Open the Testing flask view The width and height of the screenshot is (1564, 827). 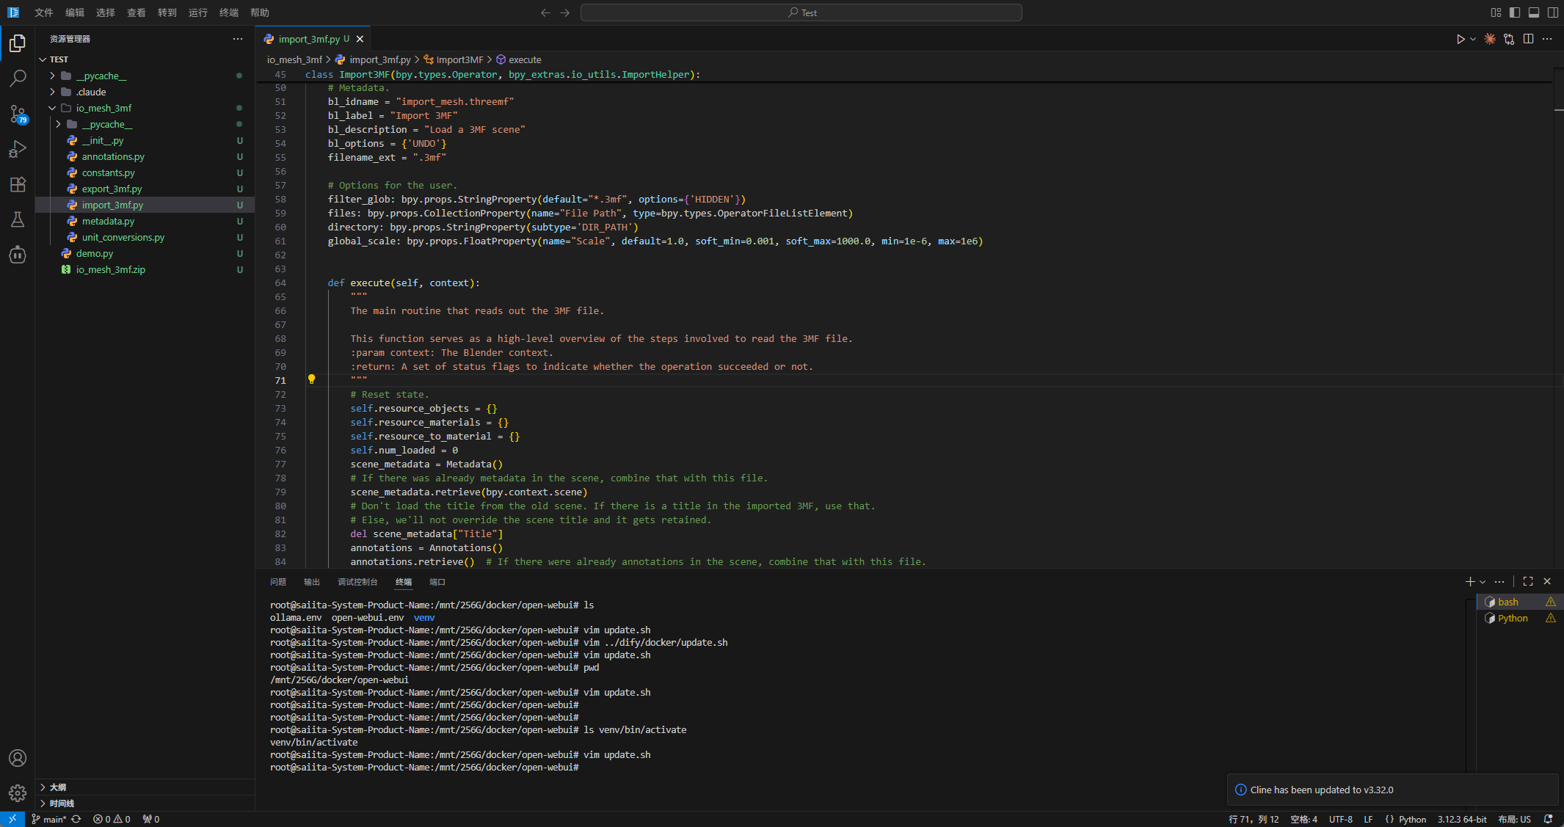(18, 219)
